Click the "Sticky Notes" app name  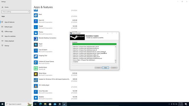(43, 73)
